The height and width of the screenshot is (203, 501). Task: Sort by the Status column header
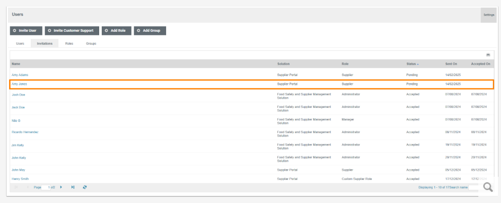(x=412, y=64)
